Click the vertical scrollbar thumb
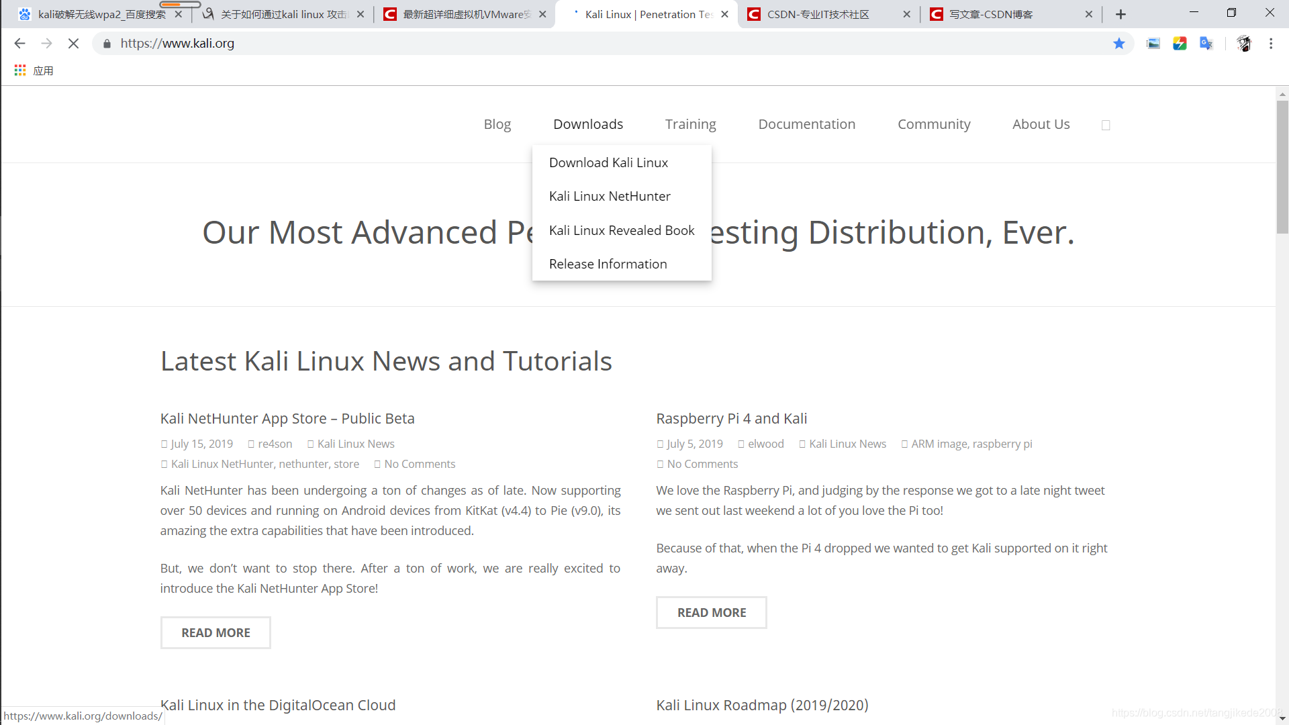Image resolution: width=1289 pixels, height=725 pixels. (1282, 168)
